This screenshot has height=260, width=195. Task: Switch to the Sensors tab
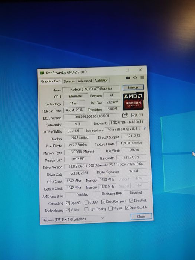click(x=69, y=81)
